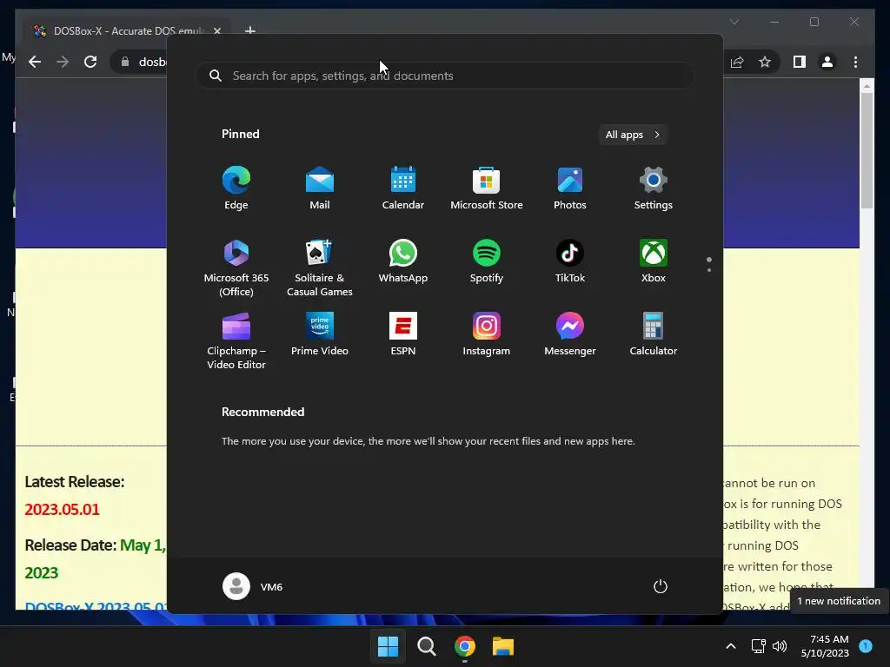This screenshot has width=890, height=667.
Task: Open Microsoft Store
Action: click(487, 188)
